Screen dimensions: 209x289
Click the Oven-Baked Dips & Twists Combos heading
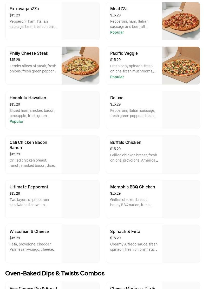click(x=55, y=273)
